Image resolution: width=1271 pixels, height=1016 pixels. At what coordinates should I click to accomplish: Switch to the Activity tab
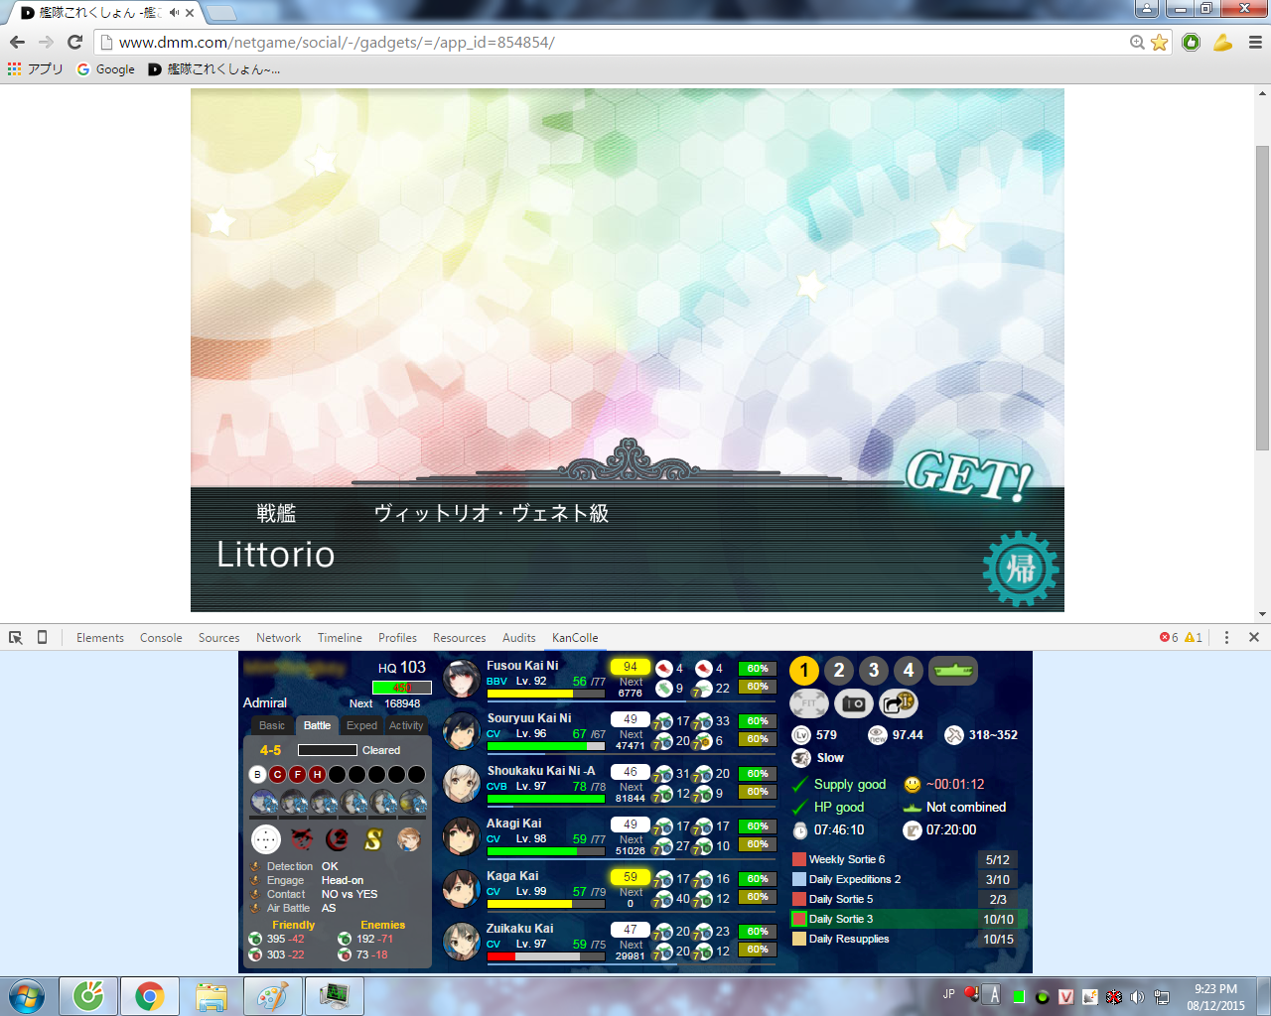(x=406, y=725)
